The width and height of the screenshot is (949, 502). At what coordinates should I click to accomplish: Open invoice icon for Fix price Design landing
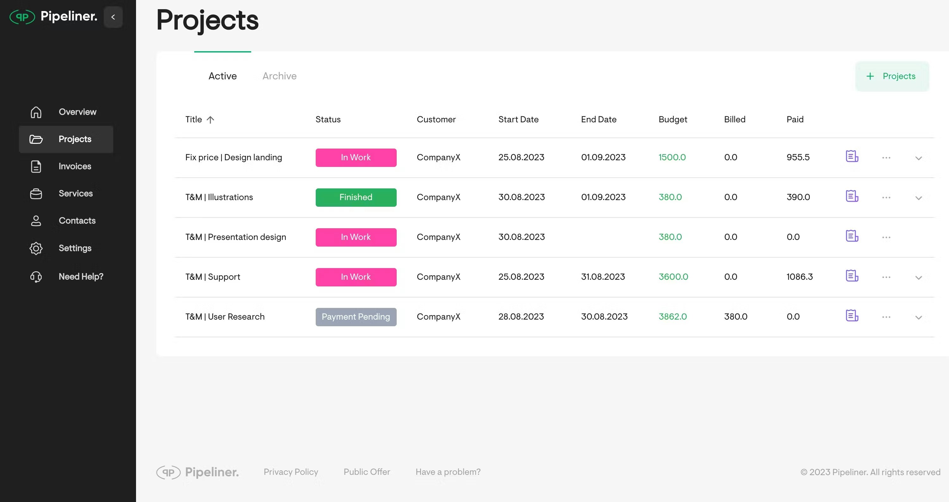tap(852, 156)
